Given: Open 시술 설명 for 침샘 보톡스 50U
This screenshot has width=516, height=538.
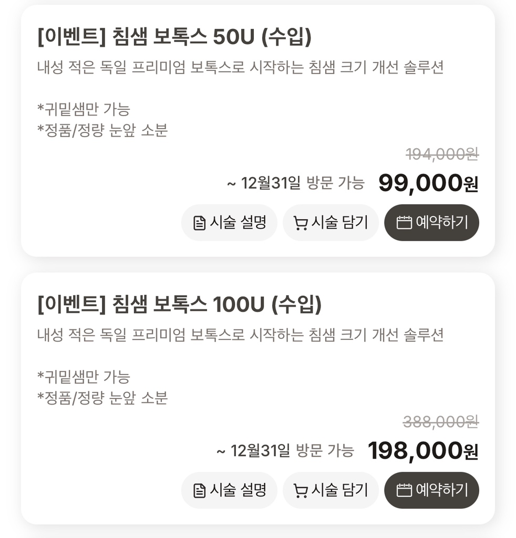Looking at the screenshot, I should (229, 223).
